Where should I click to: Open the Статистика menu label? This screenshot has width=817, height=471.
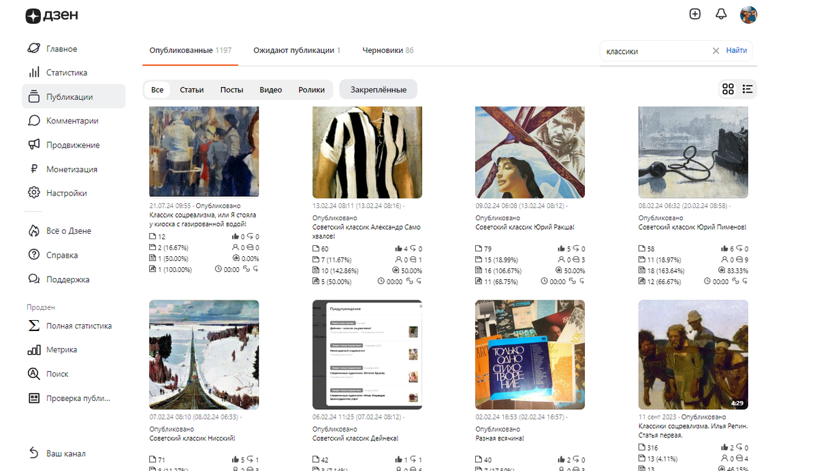click(x=67, y=73)
